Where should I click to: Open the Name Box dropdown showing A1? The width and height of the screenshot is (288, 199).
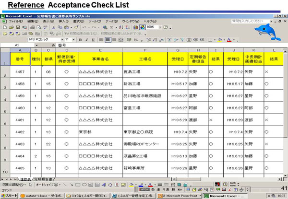[36, 45]
